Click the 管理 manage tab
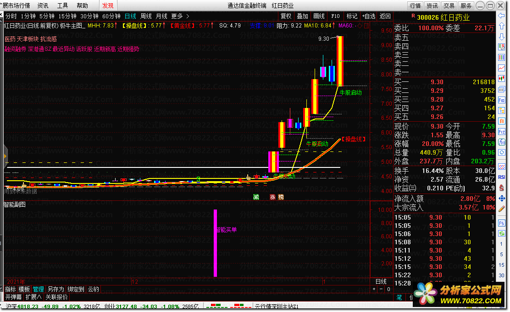Image resolution: width=510 pixels, height=312 pixels. click(39, 289)
